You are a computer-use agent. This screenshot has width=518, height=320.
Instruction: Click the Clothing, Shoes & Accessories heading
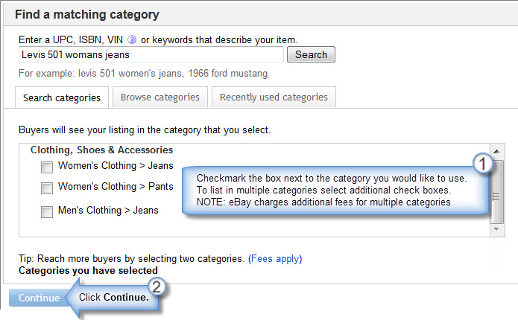tap(102, 150)
